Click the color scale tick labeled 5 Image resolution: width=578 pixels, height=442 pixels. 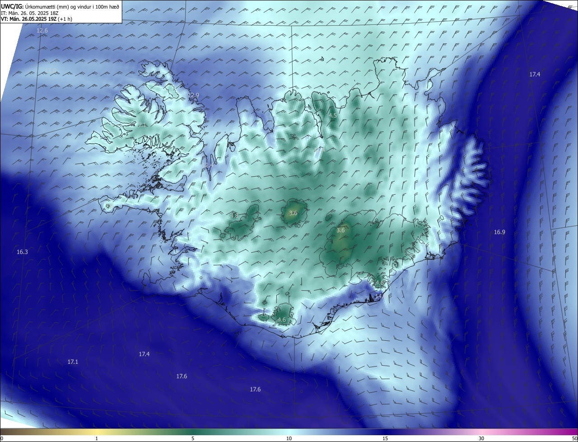pos(193,438)
